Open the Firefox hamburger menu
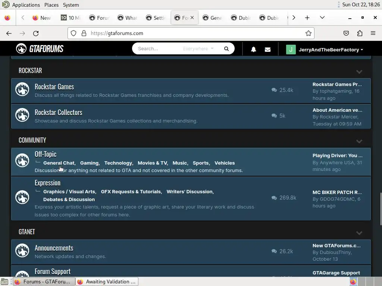 (373, 33)
